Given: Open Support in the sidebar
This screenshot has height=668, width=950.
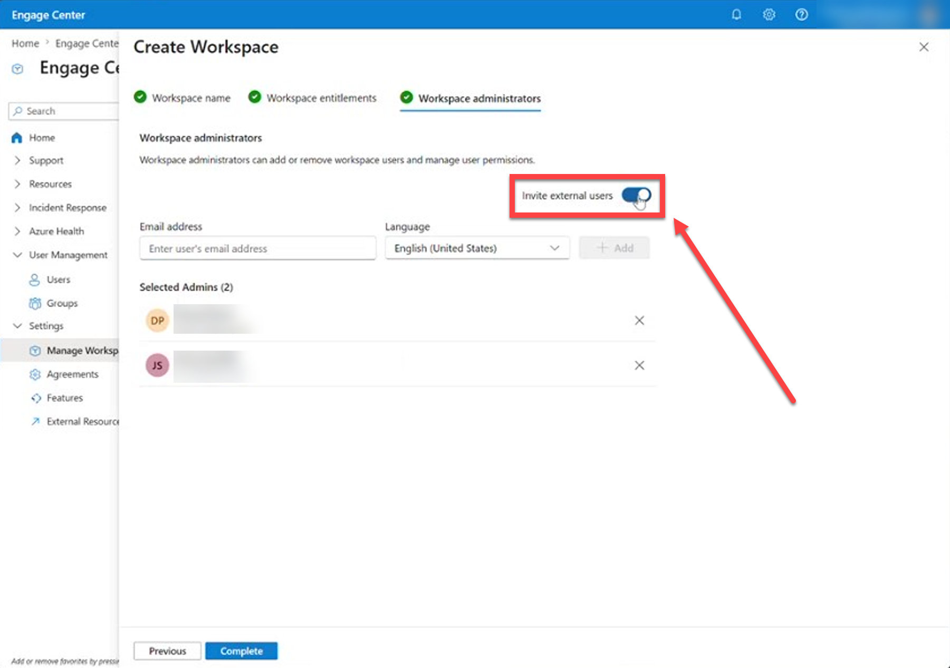Looking at the screenshot, I should click(x=46, y=160).
